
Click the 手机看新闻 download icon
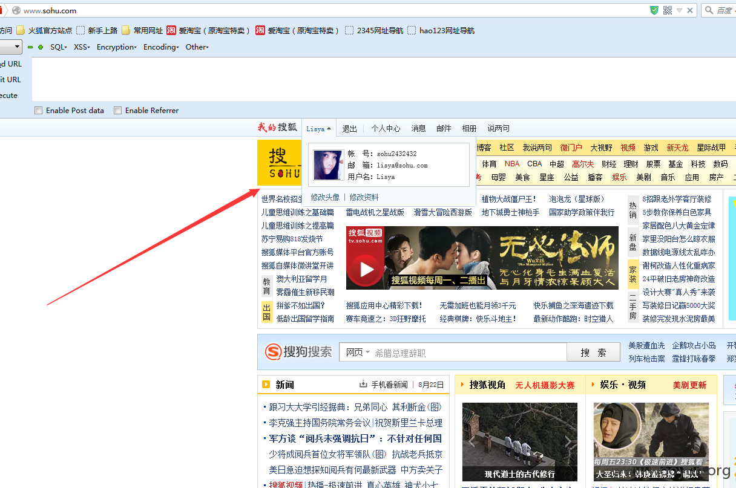click(363, 384)
